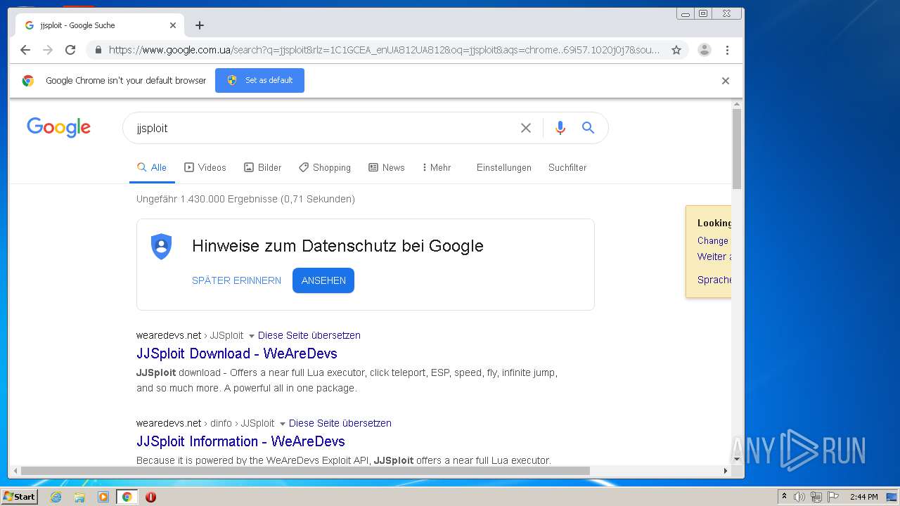Click the blue search magnifier icon
This screenshot has height=506, width=900.
pos(589,128)
